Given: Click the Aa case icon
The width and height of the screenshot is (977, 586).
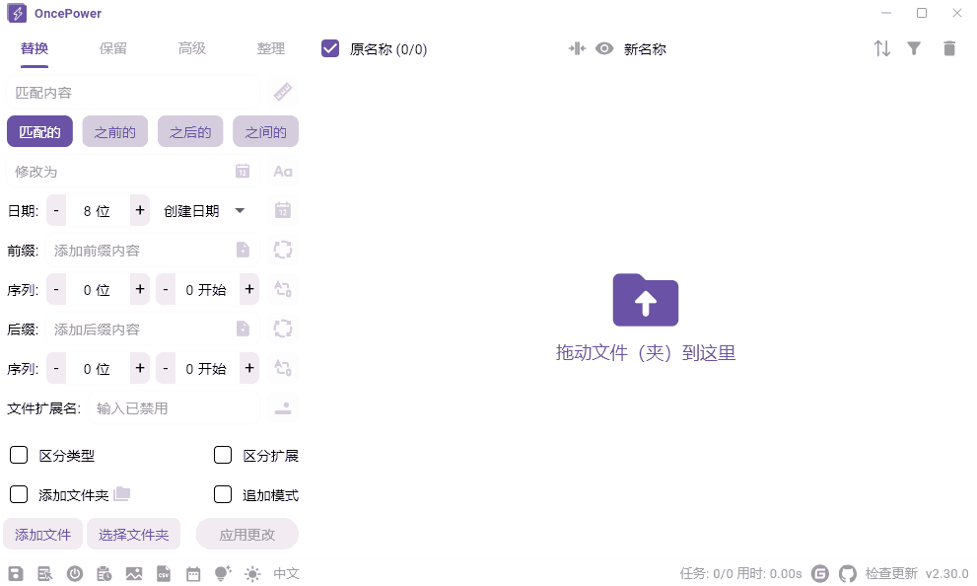Looking at the screenshot, I should click(x=283, y=171).
